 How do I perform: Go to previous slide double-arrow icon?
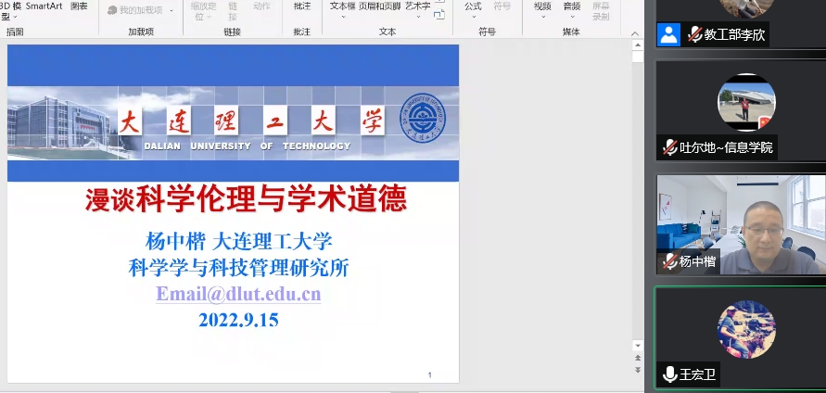(x=638, y=358)
